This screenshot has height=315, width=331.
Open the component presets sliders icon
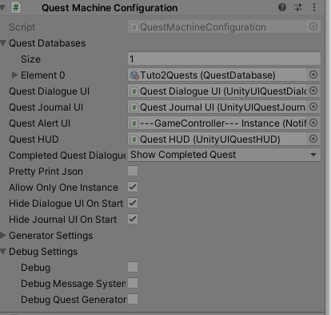click(x=298, y=7)
